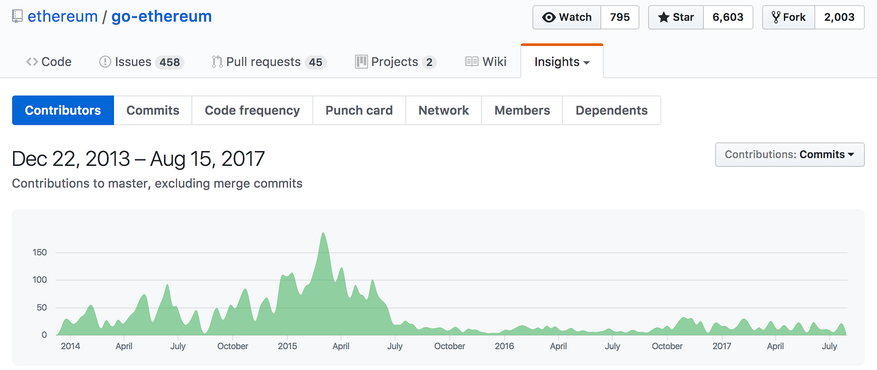Screen dimensions: 877x370
Task: Click the 458 issues counter badge
Action: point(169,62)
